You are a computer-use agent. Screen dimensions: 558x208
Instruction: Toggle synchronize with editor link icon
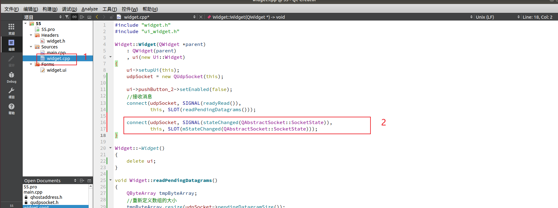click(74, 17)
